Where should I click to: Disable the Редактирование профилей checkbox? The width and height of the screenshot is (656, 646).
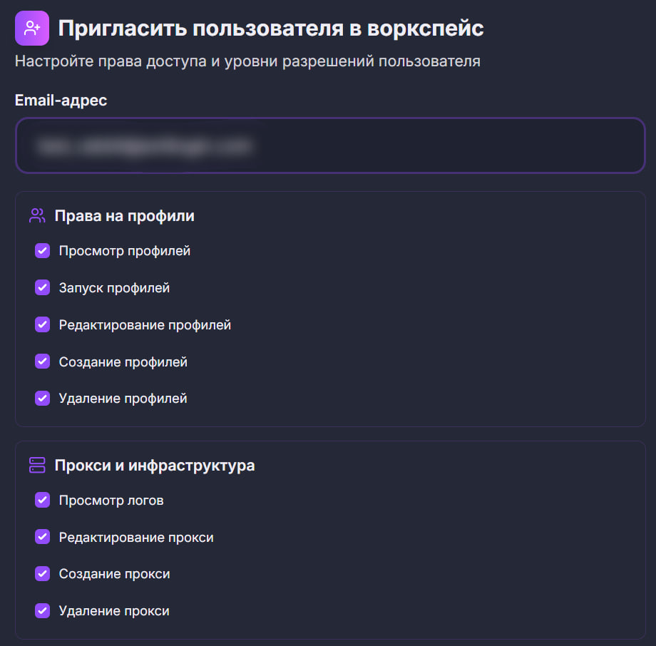[x=42, y=324]
